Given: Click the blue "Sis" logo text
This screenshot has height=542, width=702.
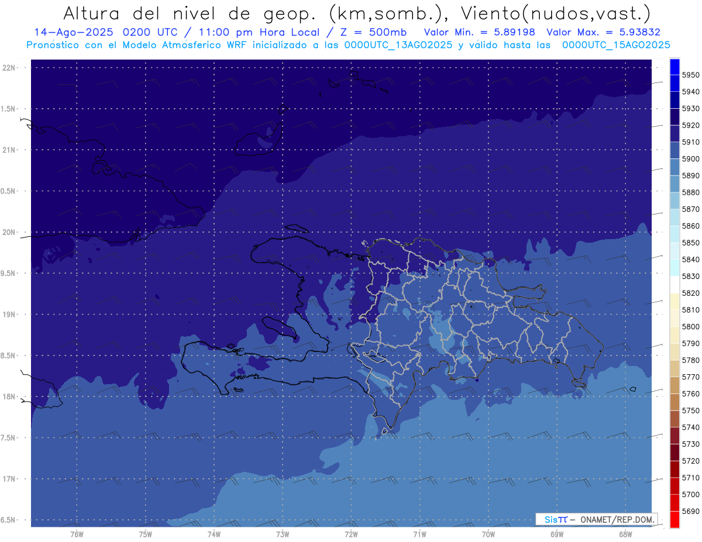Looking at the screenshot, I should (552, 519).
